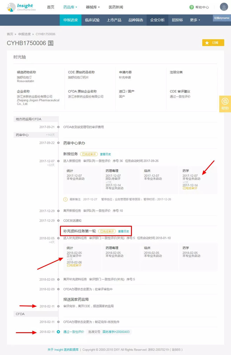Click the 关于 Insight 医药数据库 footer link
The image size is (231, 355).
pos(63,349)
